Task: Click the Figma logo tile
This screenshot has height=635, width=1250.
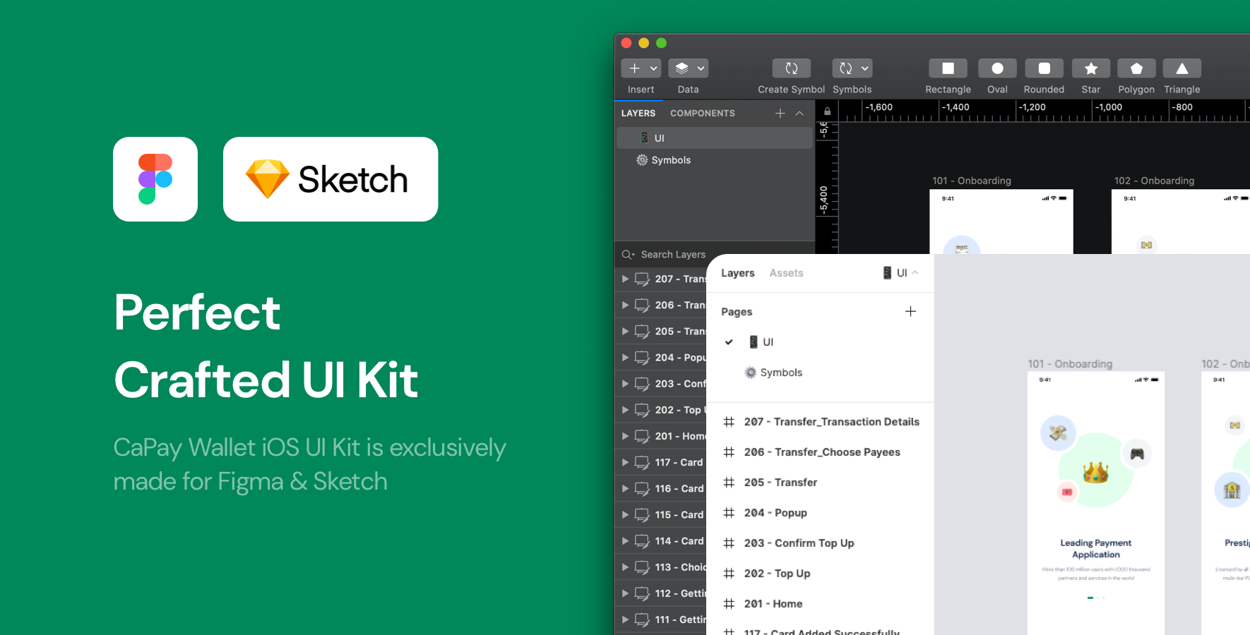Action: [x=155, y=179]
